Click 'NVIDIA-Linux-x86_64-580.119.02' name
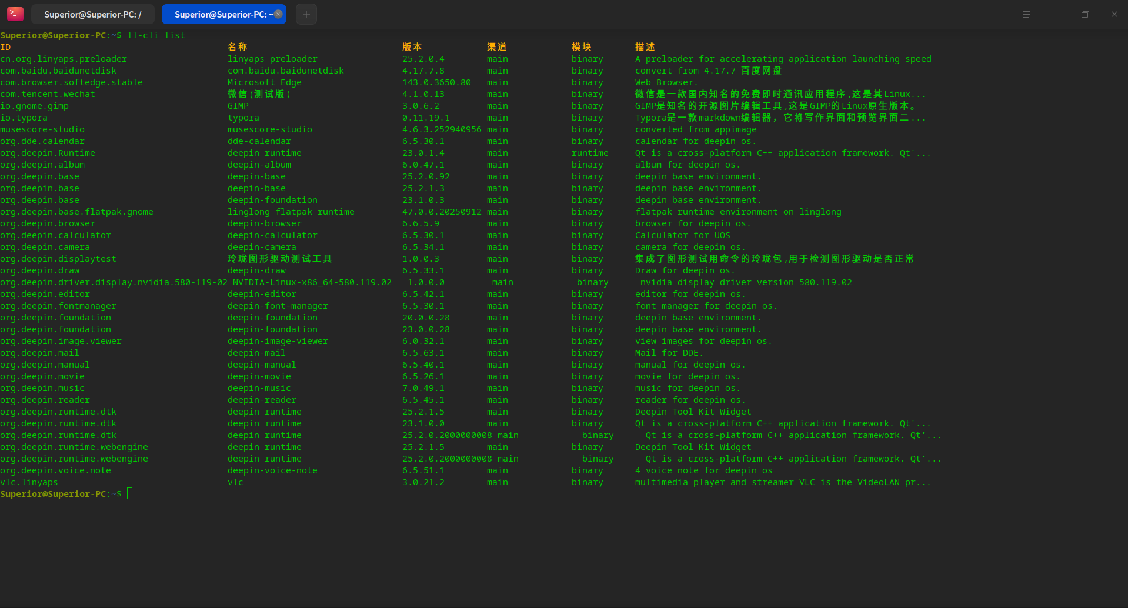Viewport: 1128px width, 608px height. [312, 282]
